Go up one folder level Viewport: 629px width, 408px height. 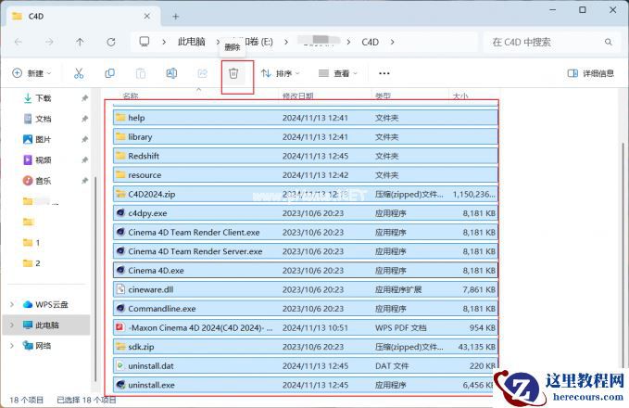[x=80, y=42]
